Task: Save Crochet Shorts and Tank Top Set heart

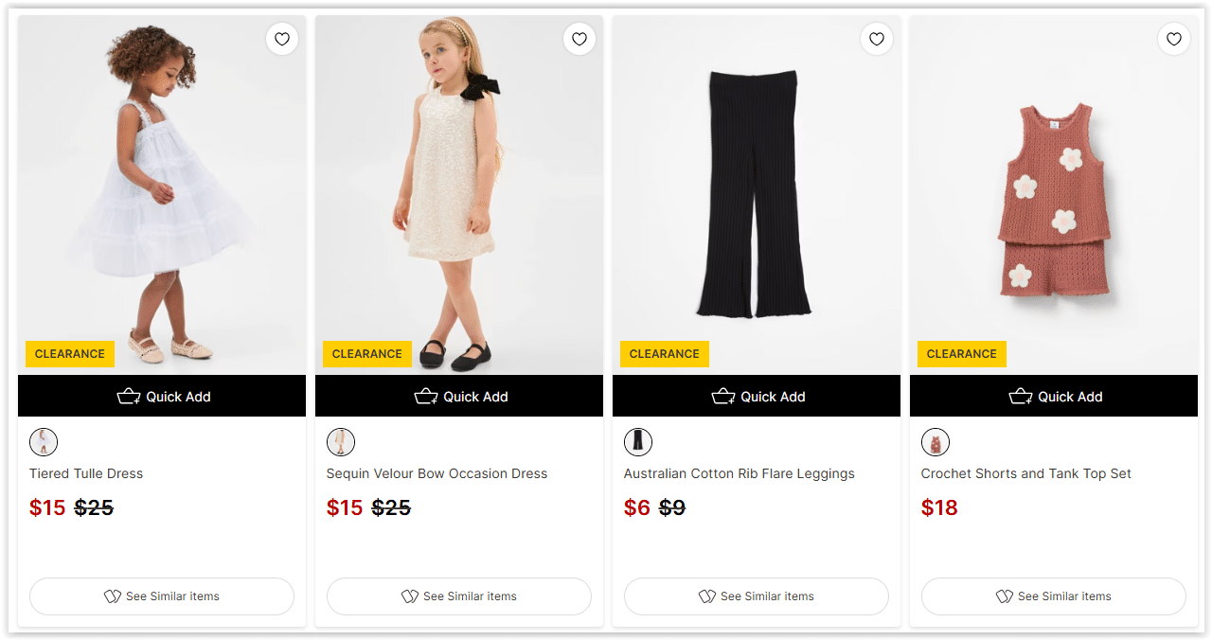Action: tap(1174, 39)
